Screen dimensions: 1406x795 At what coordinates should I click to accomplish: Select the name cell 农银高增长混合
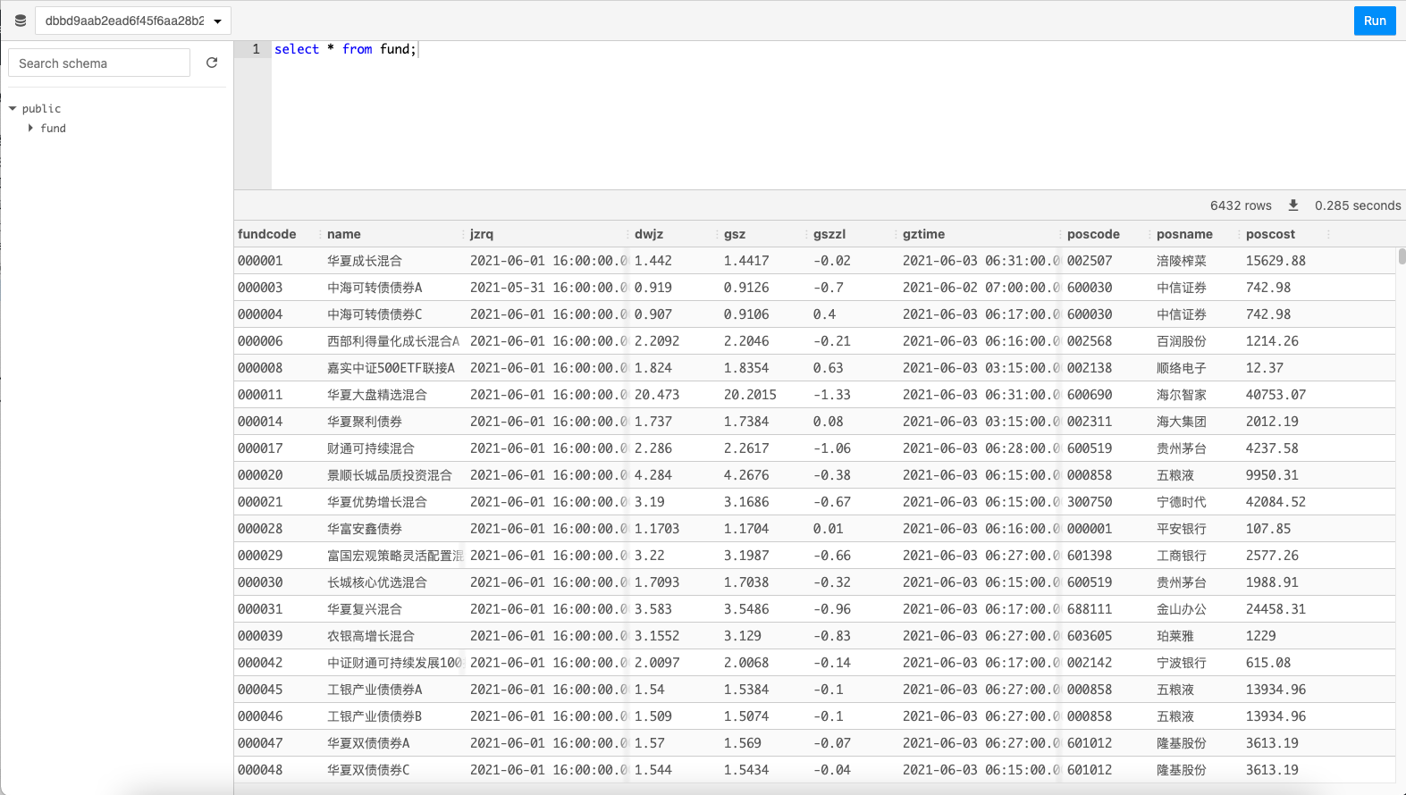pyautogui.click(x=371, y=636)
